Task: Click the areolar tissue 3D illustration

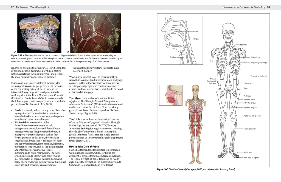Action: pos(39,33)
